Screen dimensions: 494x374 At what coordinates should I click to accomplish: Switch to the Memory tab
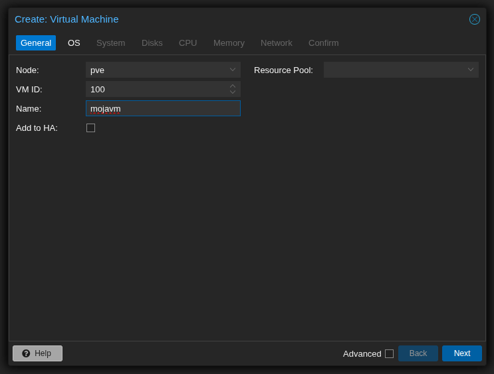pyautogui.click(x=229, y=43)
